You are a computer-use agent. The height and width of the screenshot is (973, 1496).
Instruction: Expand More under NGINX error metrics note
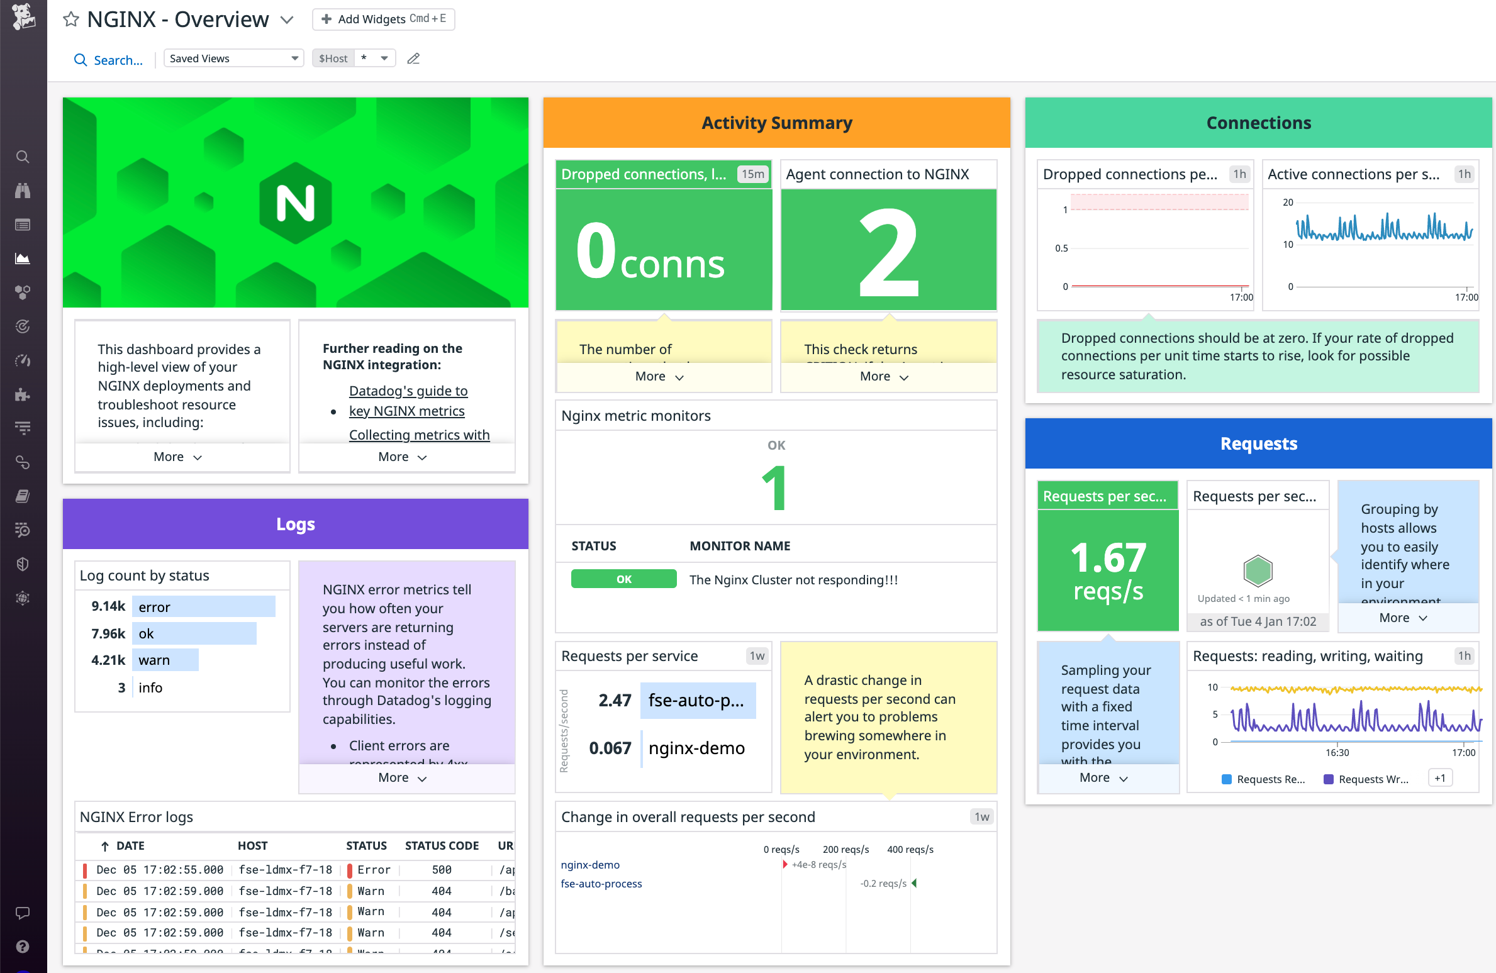(403, 777)
